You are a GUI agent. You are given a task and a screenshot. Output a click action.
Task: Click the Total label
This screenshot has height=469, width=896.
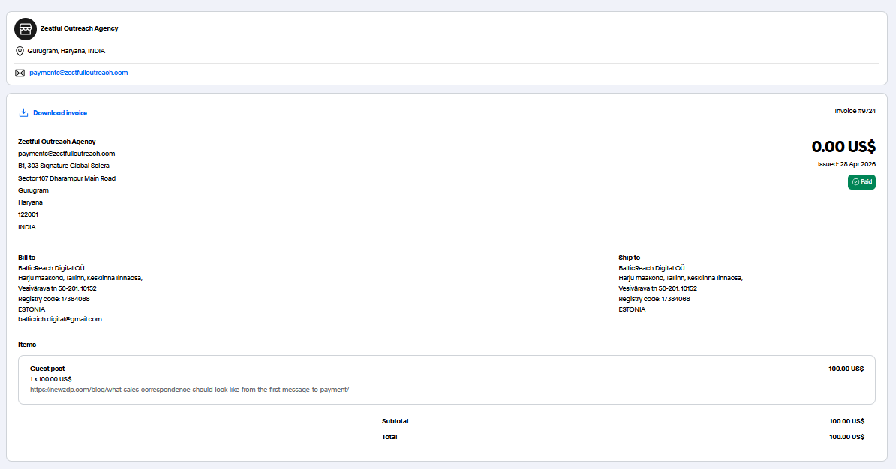(389, 437)
